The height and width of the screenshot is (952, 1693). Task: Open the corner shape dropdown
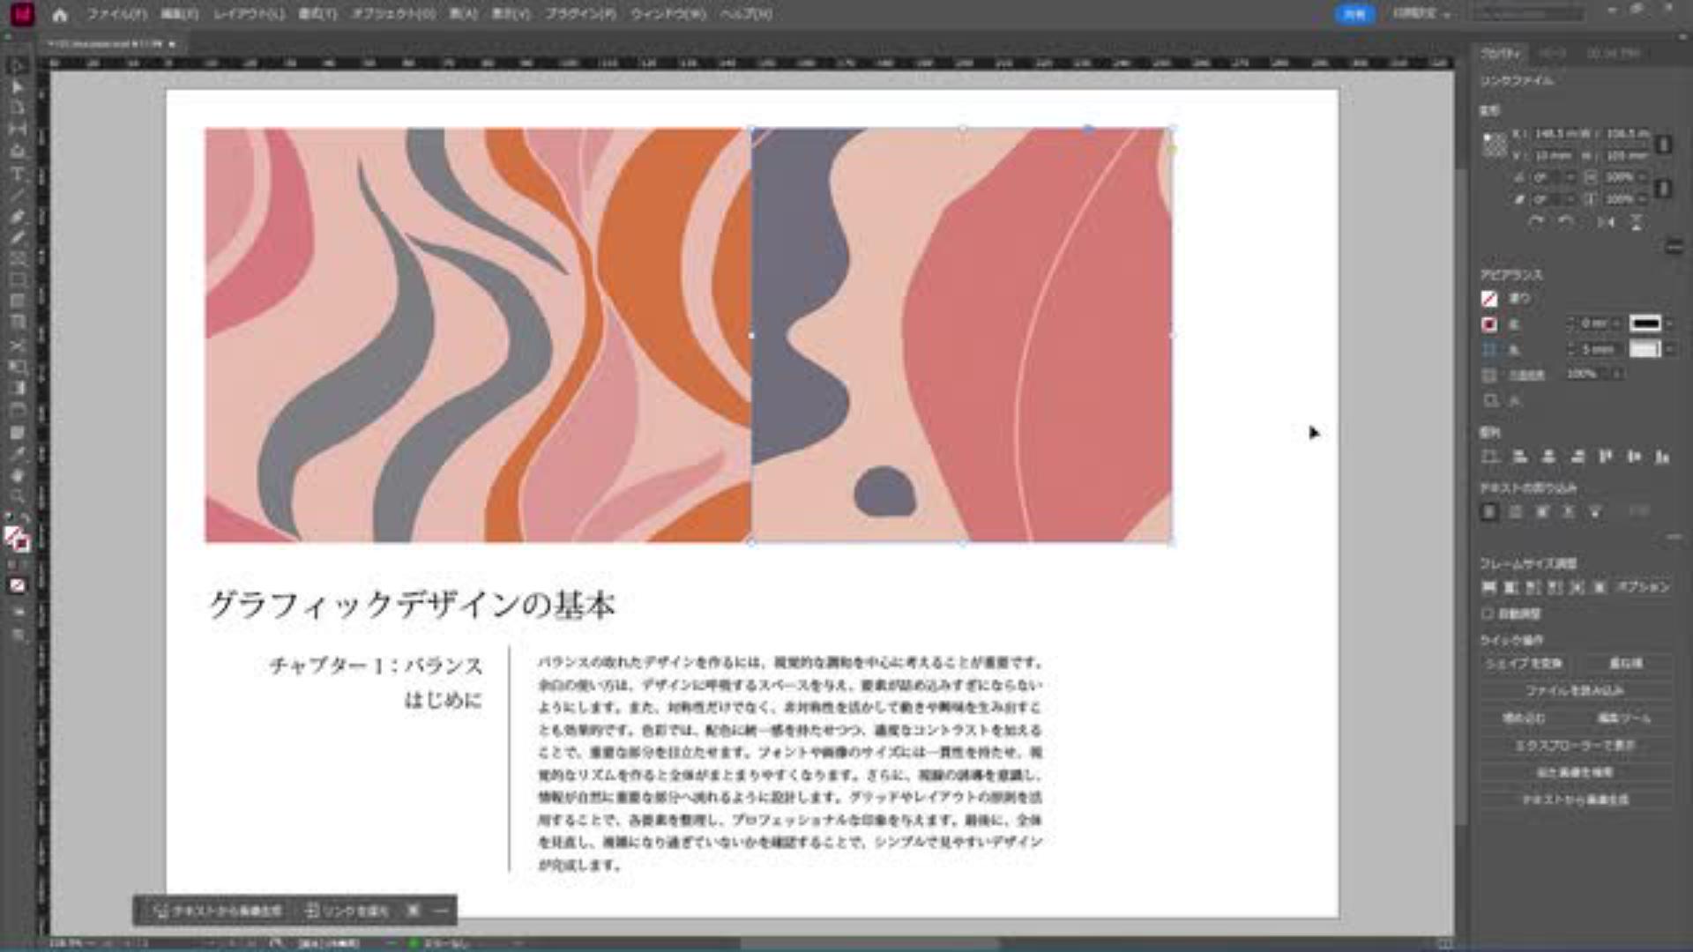pos(1669,349)
